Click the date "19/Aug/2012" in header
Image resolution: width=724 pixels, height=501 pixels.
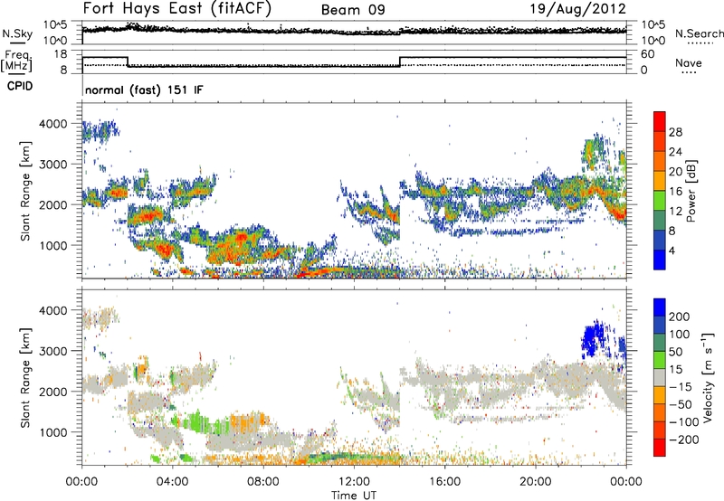[x=577, y=9]
